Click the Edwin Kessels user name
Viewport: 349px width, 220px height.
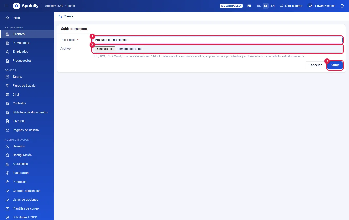click(325, 6)
